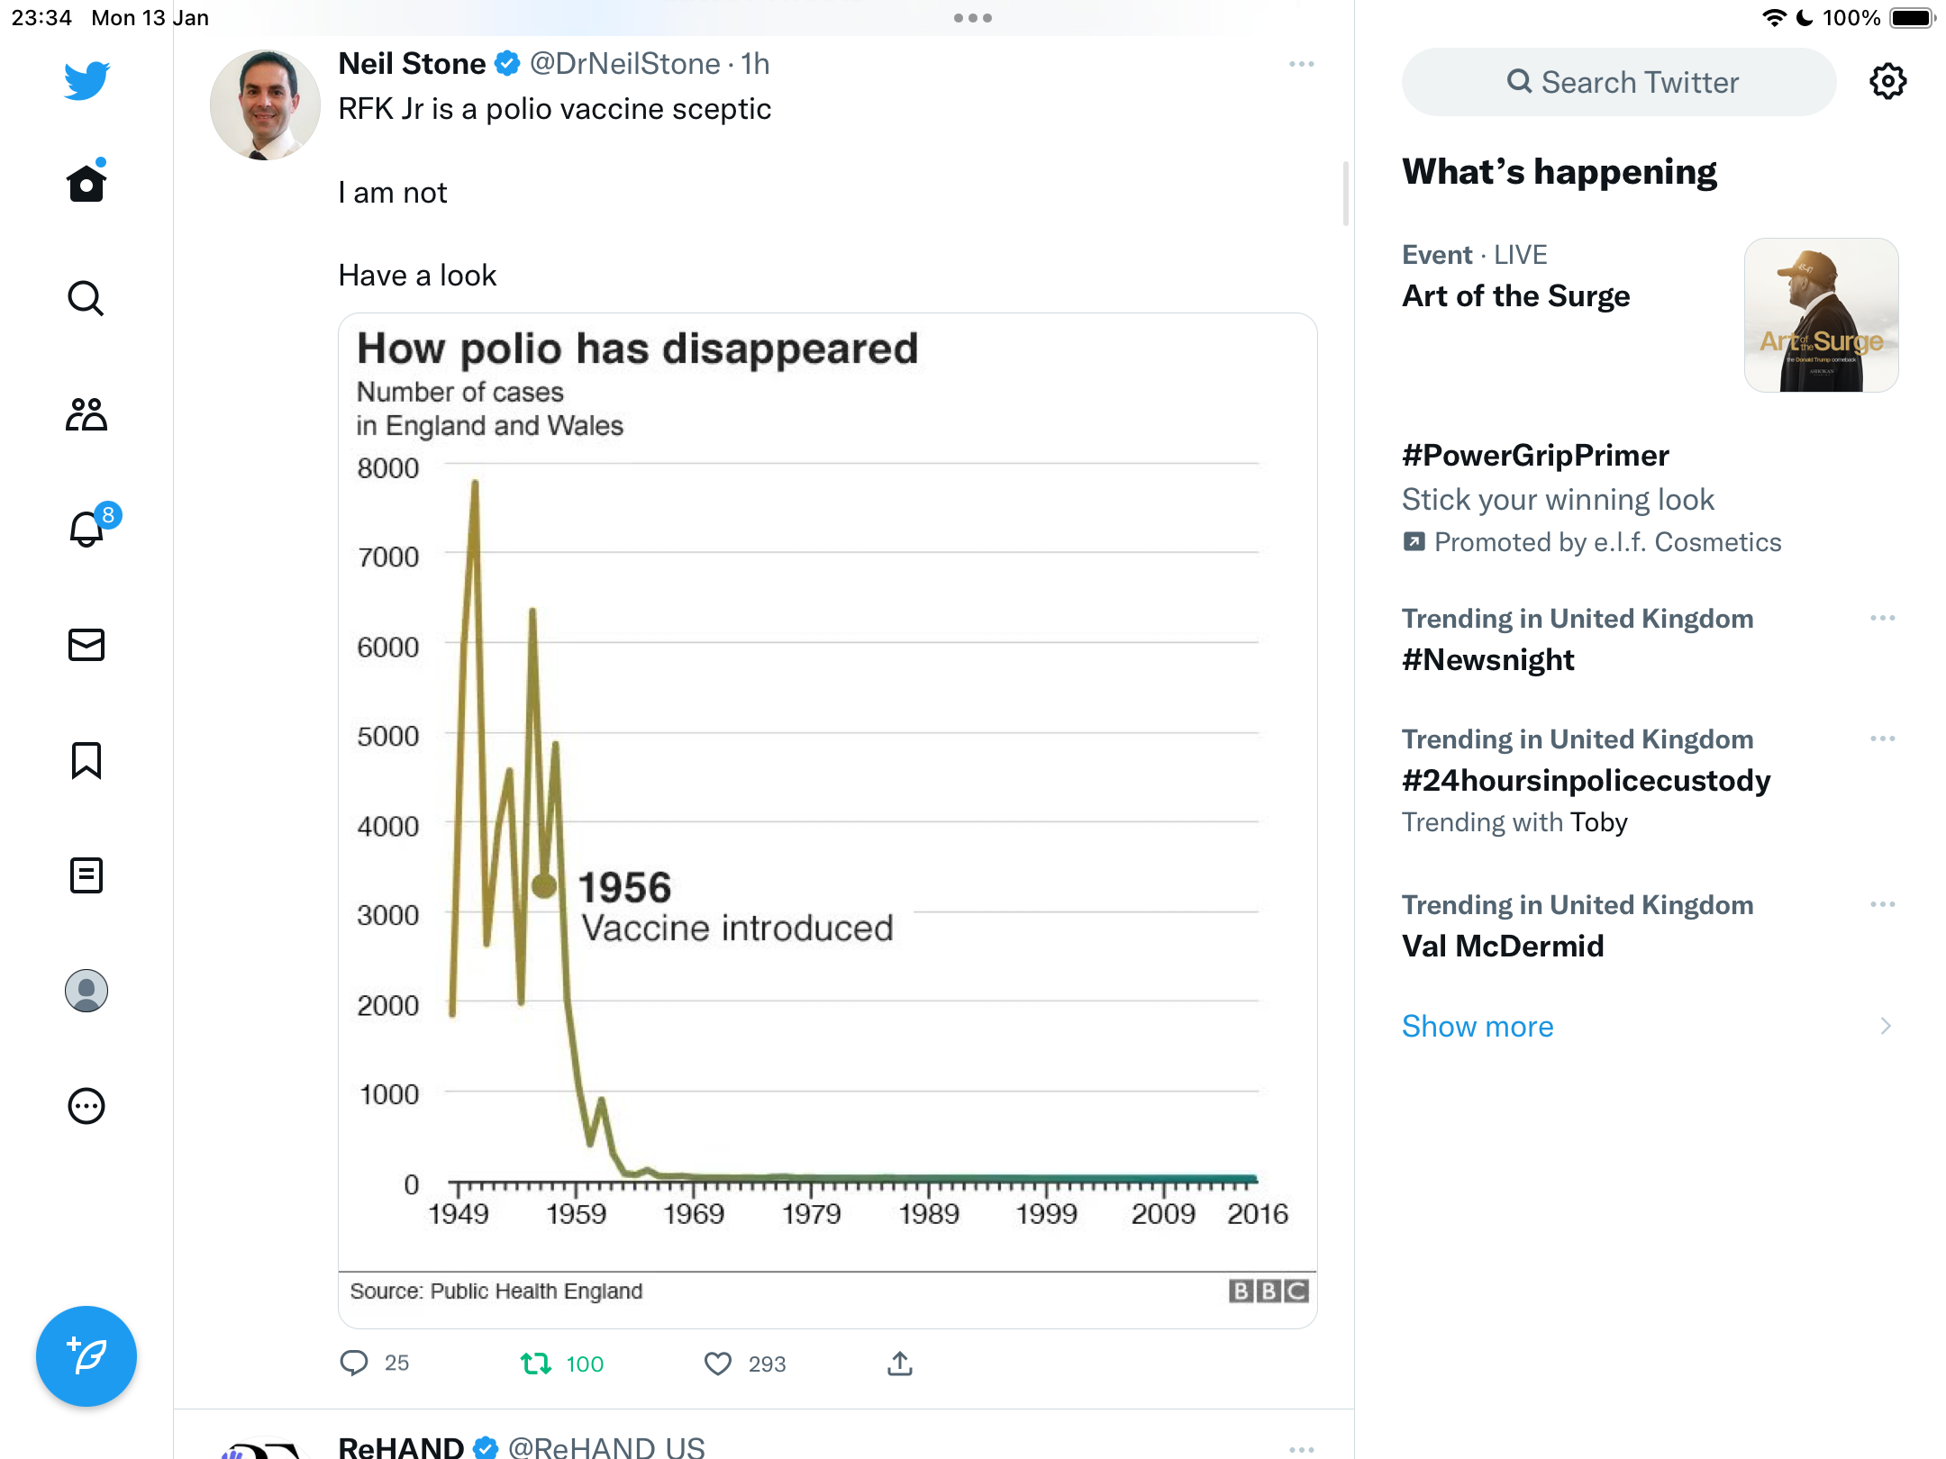
Task: Open the More circle icon in sidebar
Action: click(86, 1106)
